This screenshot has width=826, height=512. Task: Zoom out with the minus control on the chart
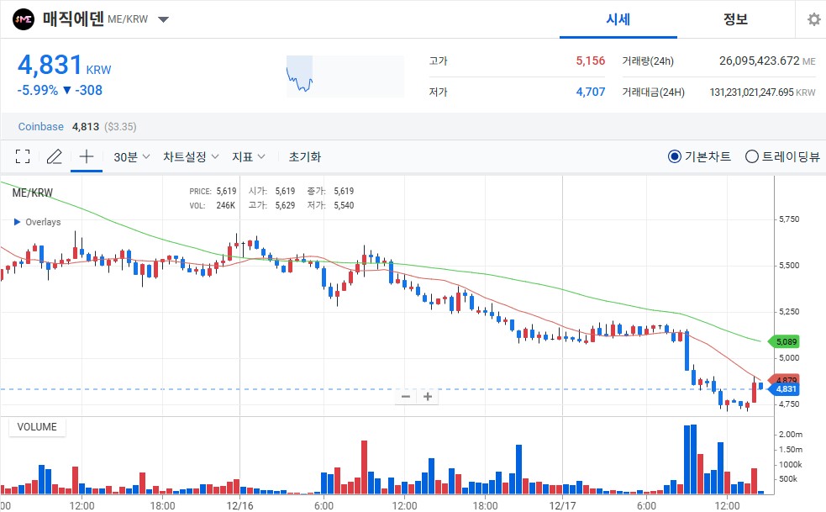tap(406, 396)
